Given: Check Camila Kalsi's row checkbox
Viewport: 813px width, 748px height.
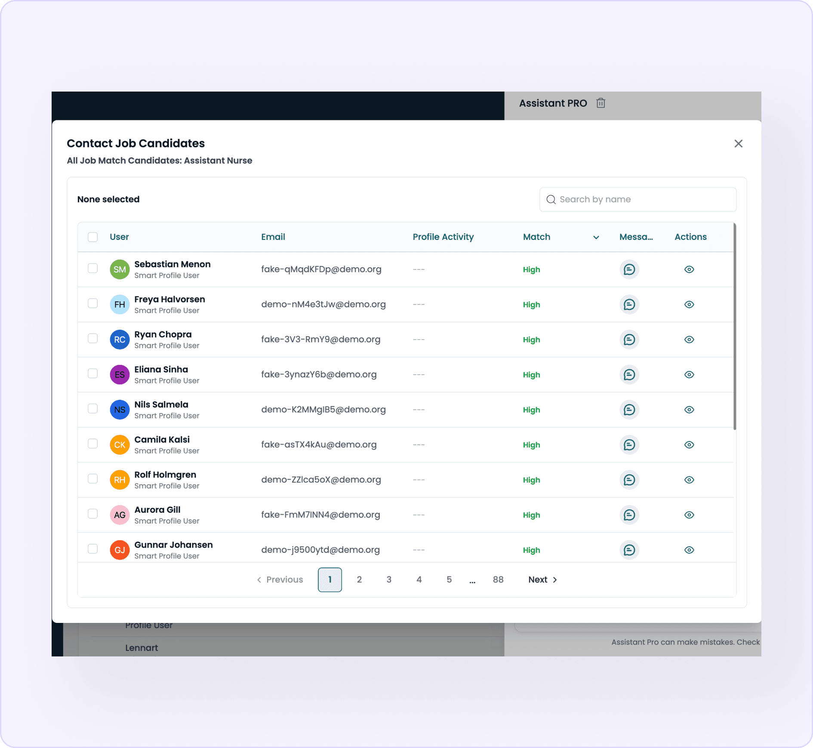Looking at the screenshot, I should pyautogui.click(x=92, y=444).
